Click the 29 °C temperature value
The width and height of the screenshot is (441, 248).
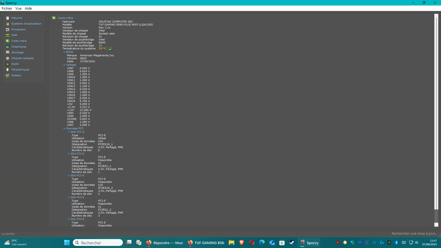103,49
